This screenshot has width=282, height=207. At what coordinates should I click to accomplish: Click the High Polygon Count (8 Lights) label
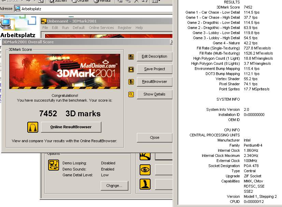coord(215,64)
